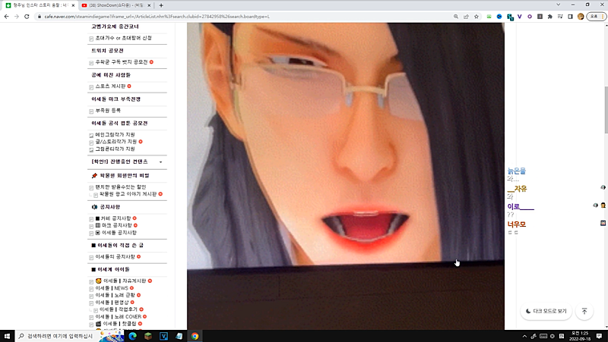
Task: Open the 이세돌 | 노래 COVER board
Action: coord(119,316)
